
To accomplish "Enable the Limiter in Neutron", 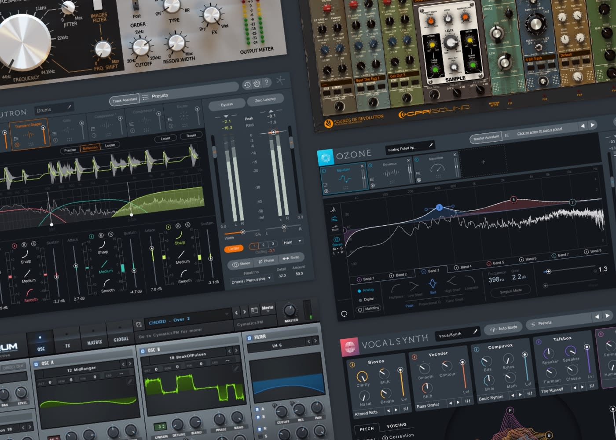I will 234,249.
